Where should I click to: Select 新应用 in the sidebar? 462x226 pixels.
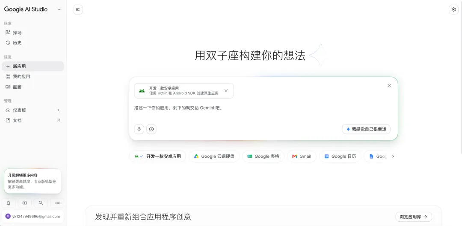[33, 67]
